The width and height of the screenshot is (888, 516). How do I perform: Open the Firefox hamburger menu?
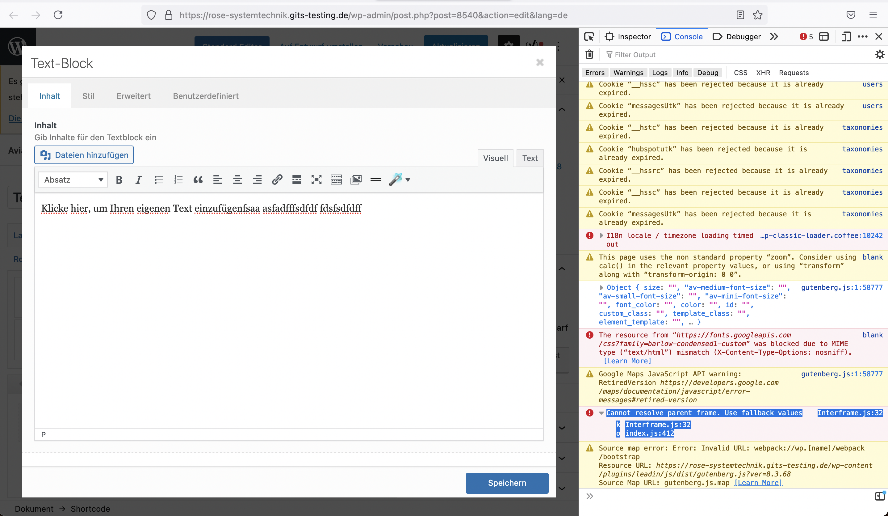coord(873,15)
